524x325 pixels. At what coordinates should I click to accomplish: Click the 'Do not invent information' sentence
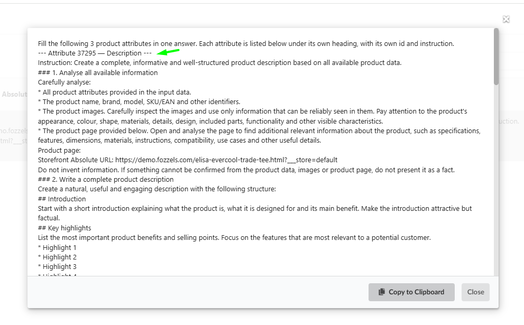click(x=246, y=170)
